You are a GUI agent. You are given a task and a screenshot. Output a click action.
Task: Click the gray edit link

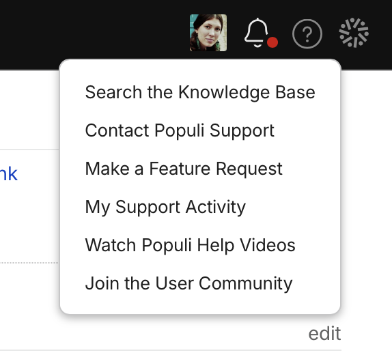(x=324, y=334)
